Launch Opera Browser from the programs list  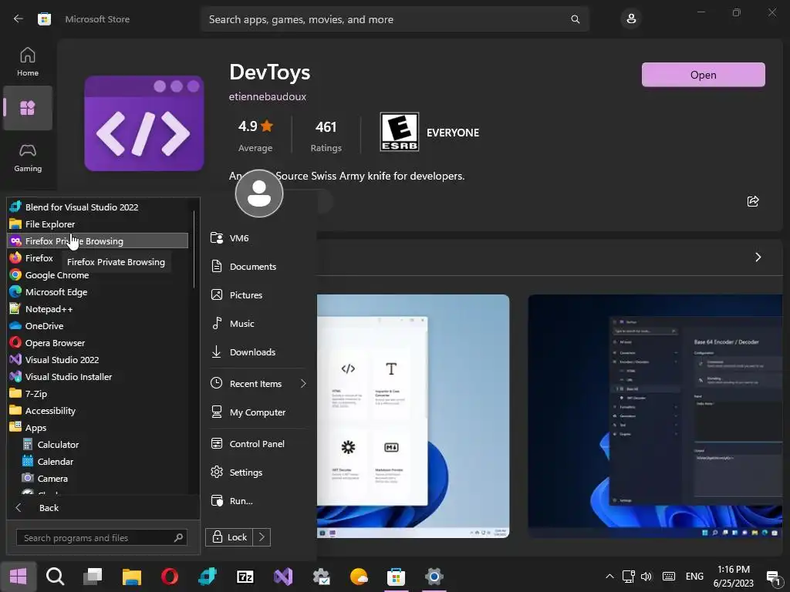(98, 343)
